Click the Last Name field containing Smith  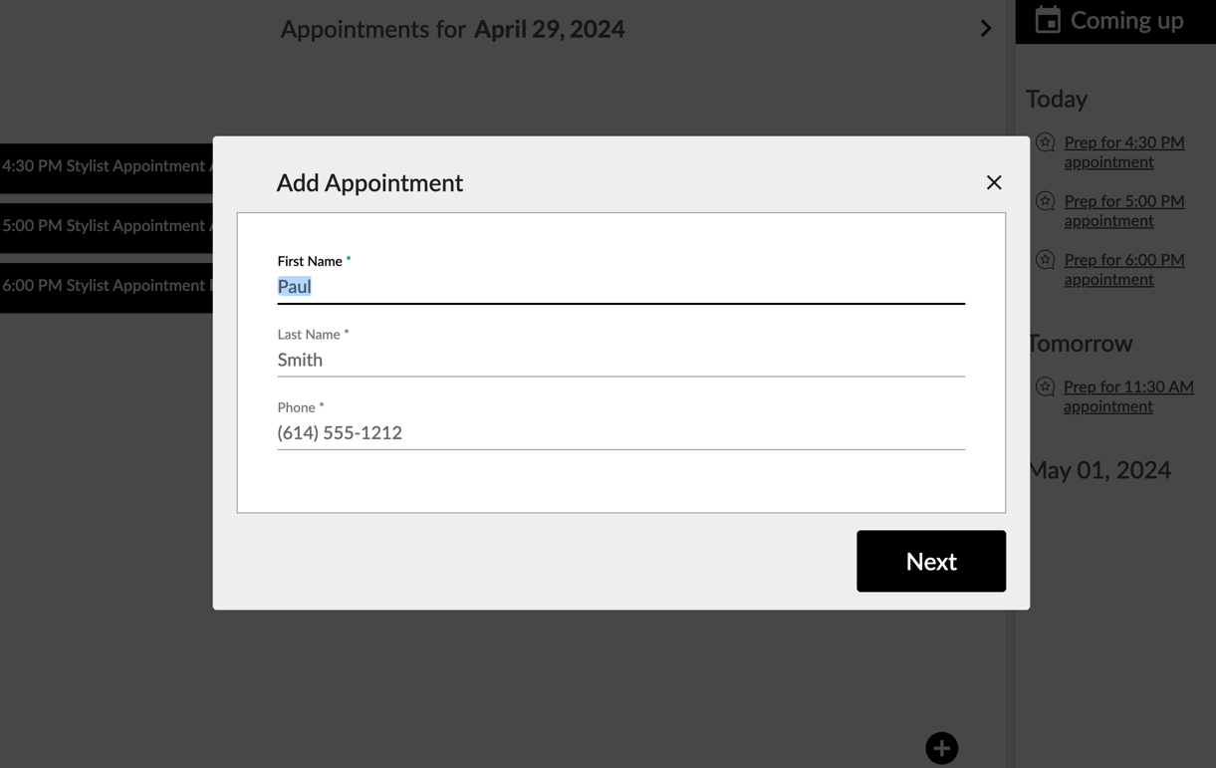(x=619, y=360)
